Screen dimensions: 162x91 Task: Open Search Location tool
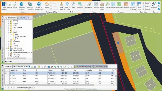(67, 6)
